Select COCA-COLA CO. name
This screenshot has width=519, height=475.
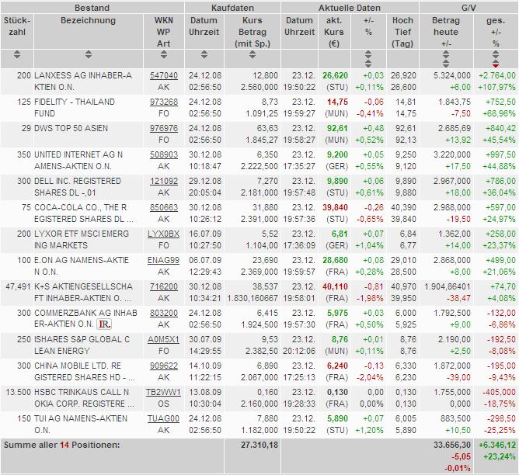pos(84,213)
